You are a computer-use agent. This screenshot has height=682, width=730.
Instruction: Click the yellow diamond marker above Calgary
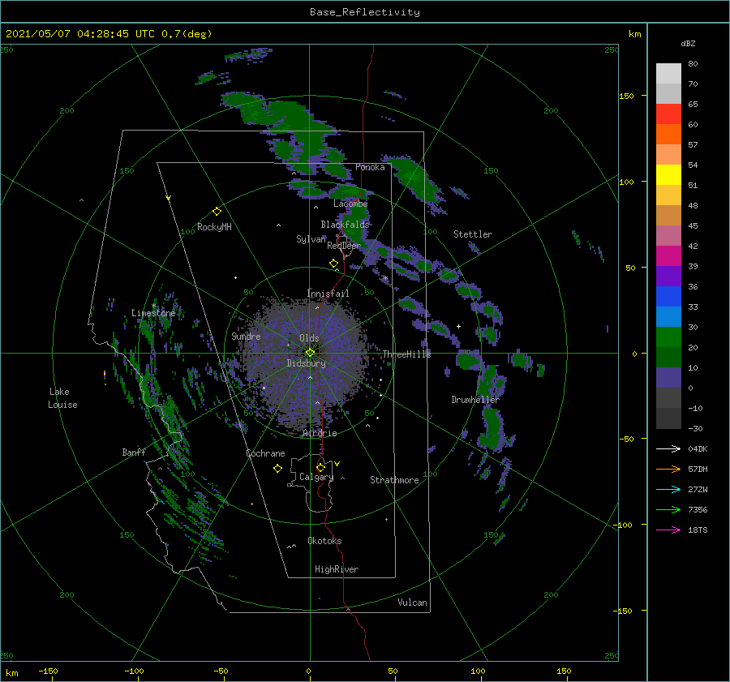[320, 467]
